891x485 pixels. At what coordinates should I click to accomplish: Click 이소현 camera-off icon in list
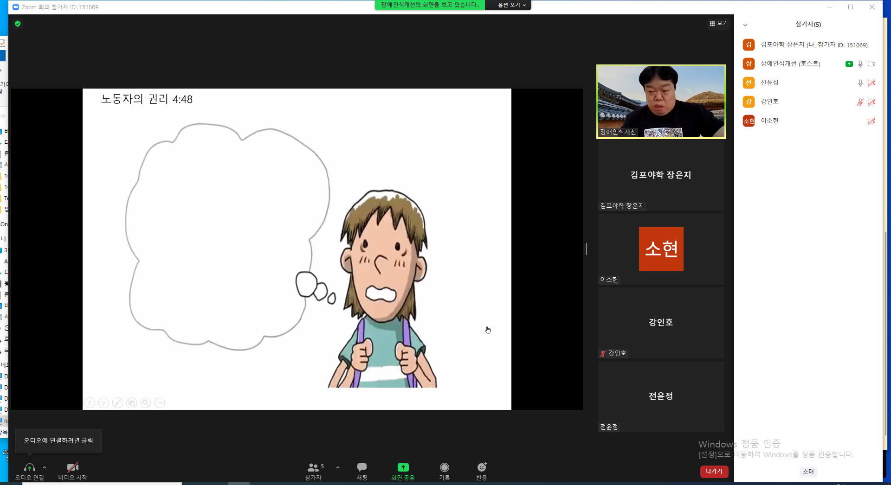(x=872, y=121)
